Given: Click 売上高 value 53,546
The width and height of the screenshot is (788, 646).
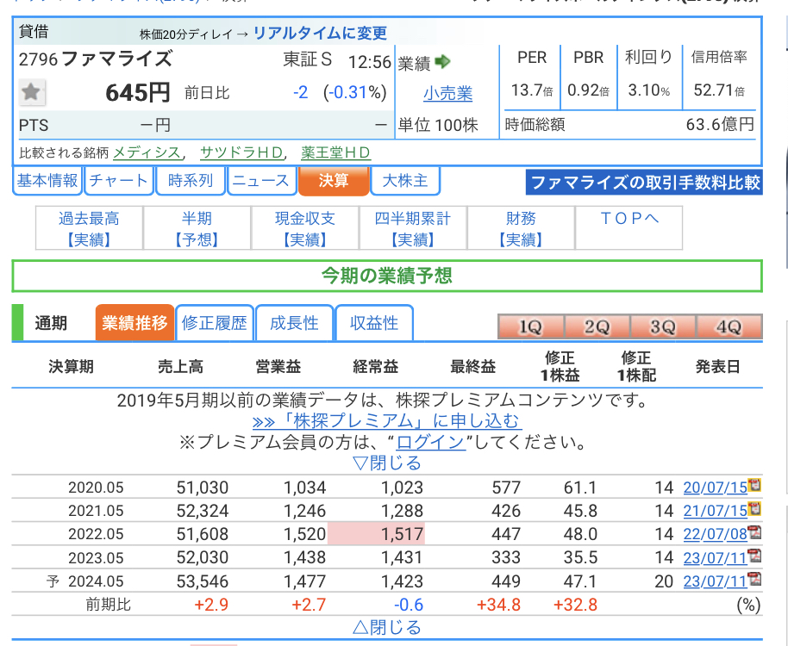Looking at the screenshot, I should [x=203, y=581].
